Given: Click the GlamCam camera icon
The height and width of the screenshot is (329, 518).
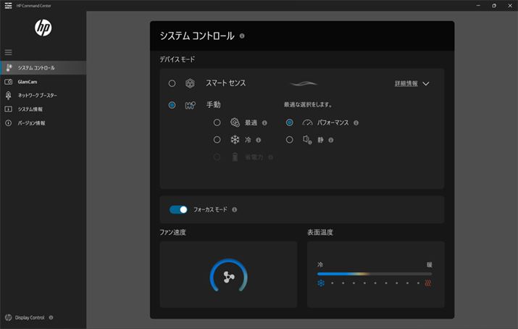Looking at the screenshot, I should pos(8,82).
